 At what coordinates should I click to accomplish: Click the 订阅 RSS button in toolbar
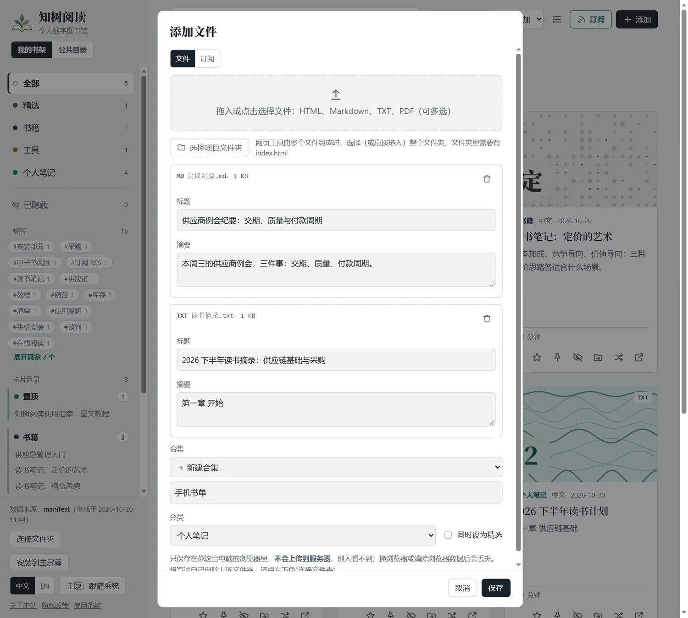click(590, 19)
